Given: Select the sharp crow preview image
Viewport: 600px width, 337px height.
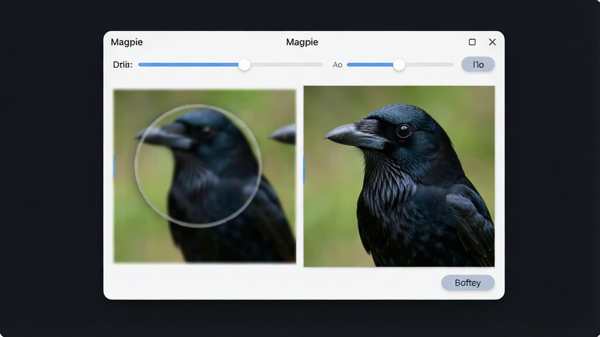Looking at the screenshot, I should 398,176.
